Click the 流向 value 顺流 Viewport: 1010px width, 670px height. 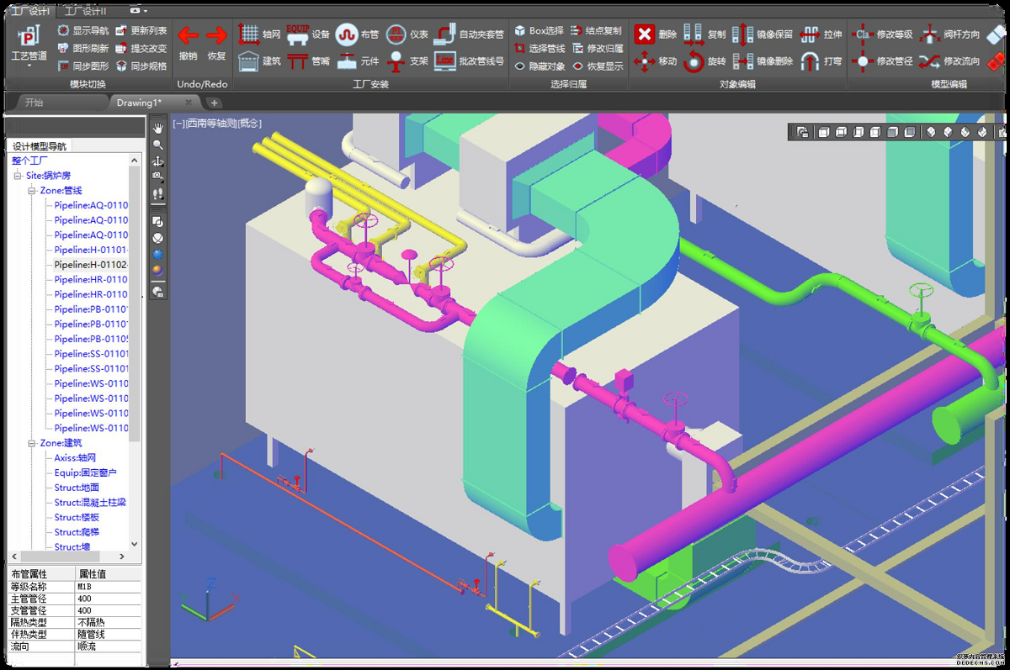[109, 647]
